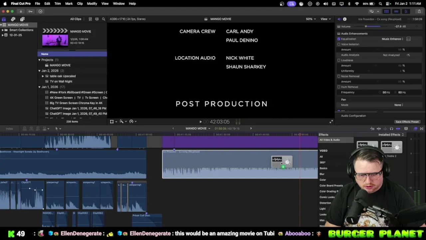The image size is (426, 240).
Task: Select Ice Poseidon audio clip in timeline
Action: (x=240, y=164)
